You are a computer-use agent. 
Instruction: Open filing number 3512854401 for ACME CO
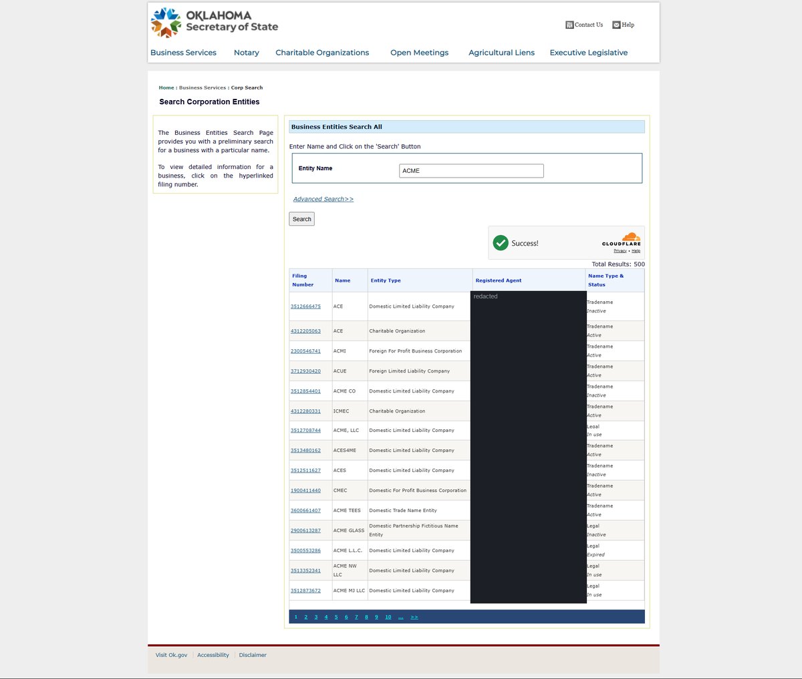pyautogui.click(x=305, y=391)
